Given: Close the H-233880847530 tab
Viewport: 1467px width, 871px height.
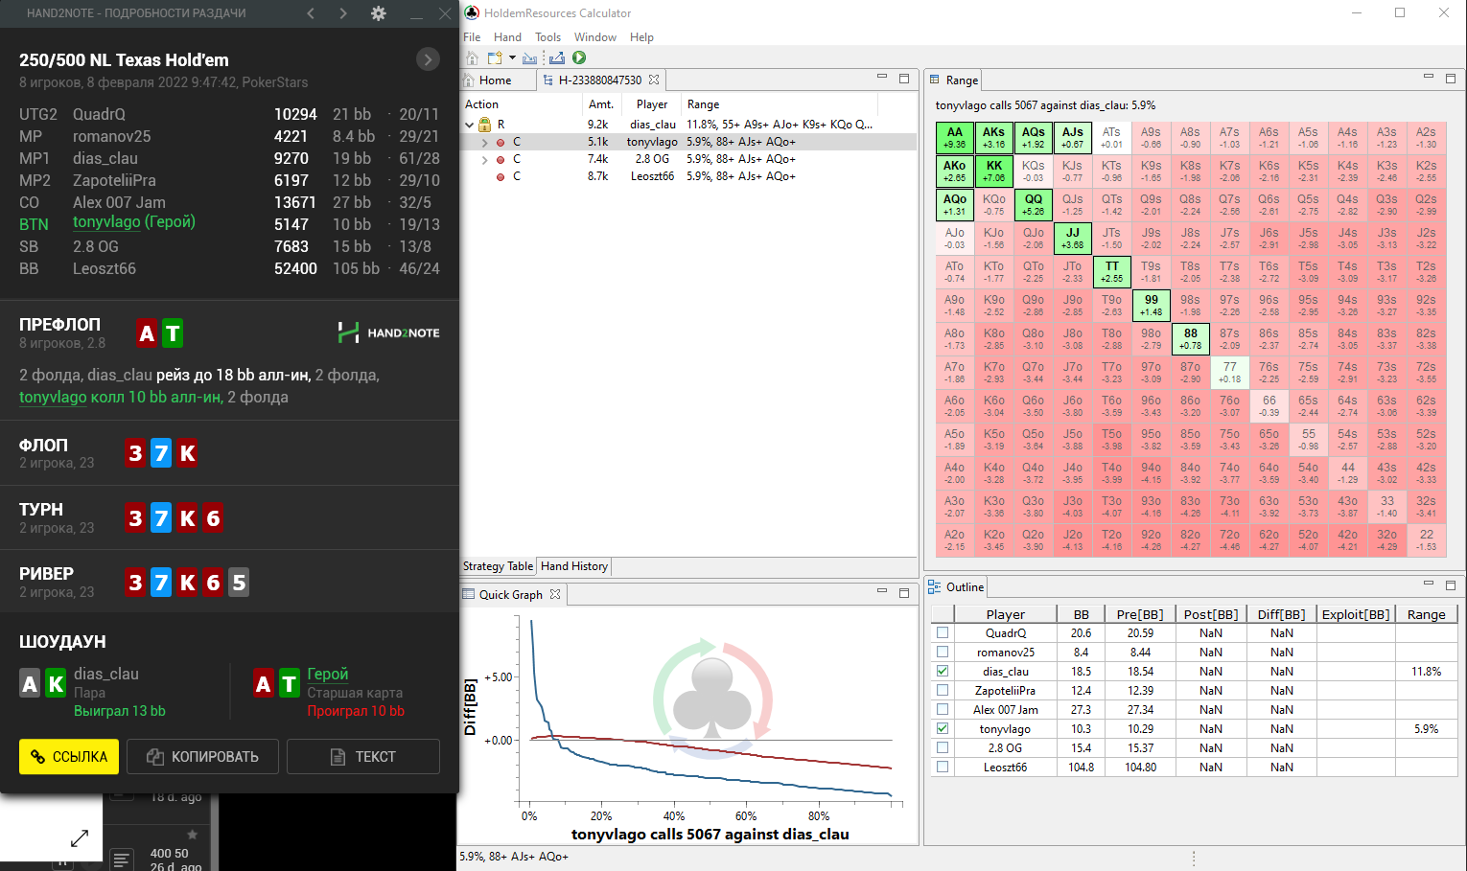Looking at the screenshot, I should (654, 80).
